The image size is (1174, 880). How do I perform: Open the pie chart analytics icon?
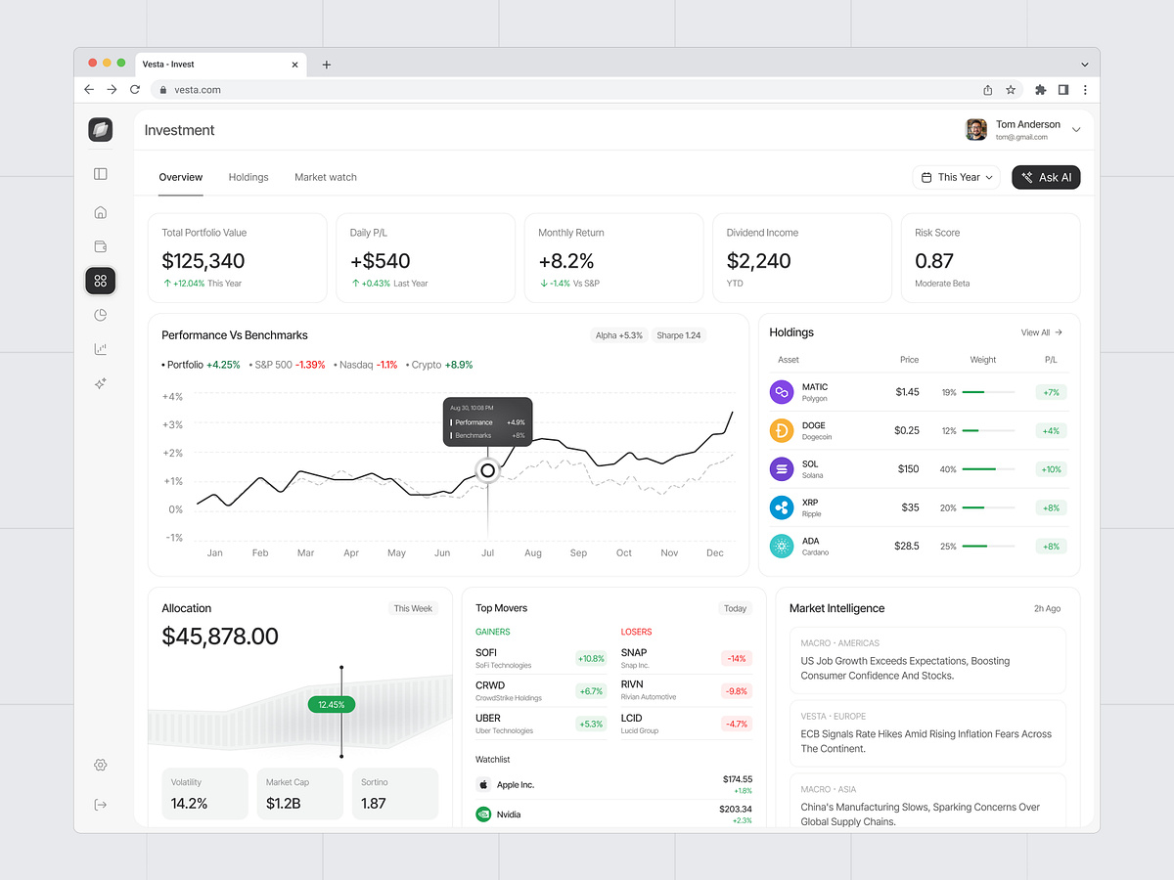100,315
